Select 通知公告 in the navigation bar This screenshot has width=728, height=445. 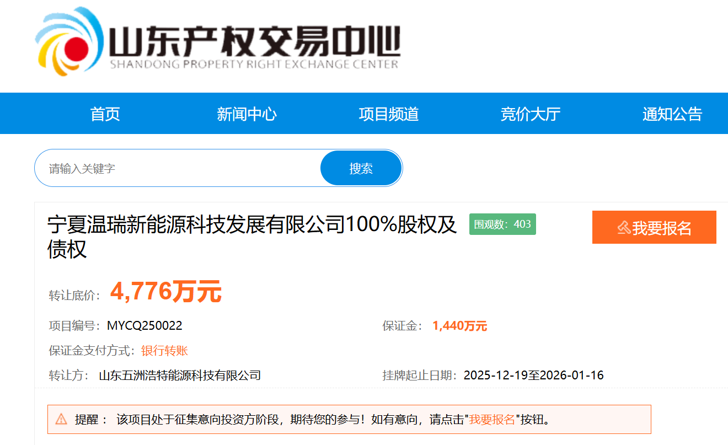672,114
